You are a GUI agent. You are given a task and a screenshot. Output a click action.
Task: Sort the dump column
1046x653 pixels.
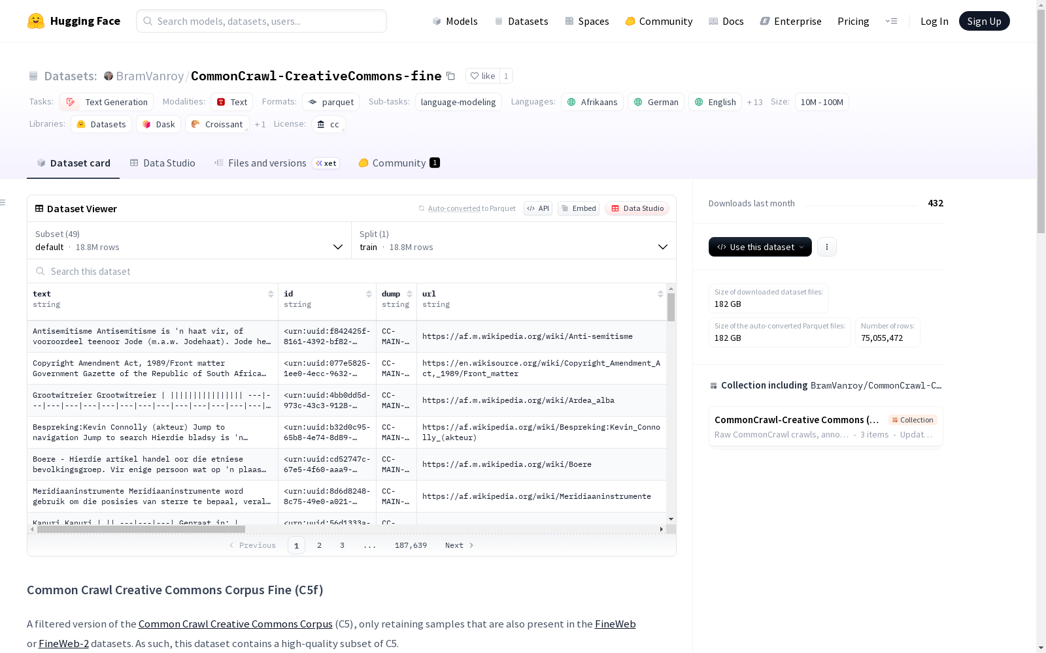tap(409, 294)
